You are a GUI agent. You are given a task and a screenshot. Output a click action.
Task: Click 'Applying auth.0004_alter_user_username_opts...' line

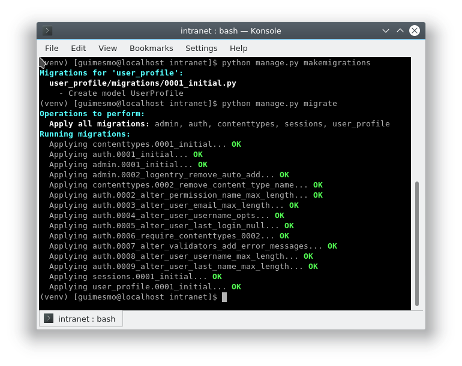[x=167, y=216]
